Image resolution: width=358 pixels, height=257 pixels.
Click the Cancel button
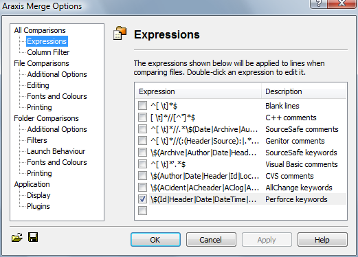[x=211, y=240]
